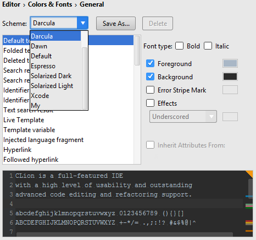Image resolution: width=256 pixels, height=240 pixels.
Task: Click Editor in the breadcrumb
Action: (x=11, y=4)
